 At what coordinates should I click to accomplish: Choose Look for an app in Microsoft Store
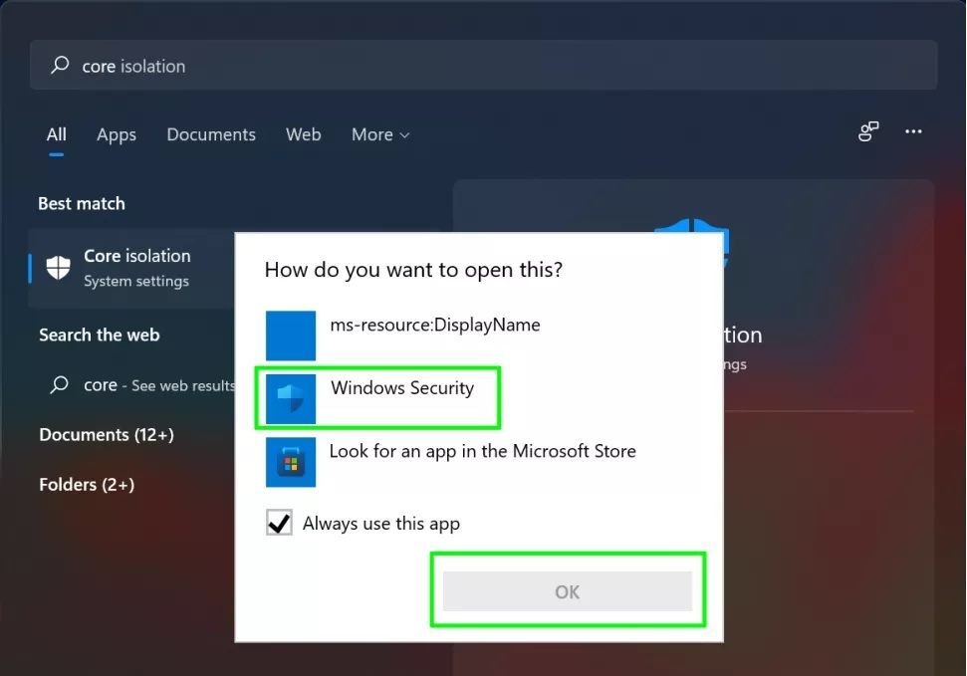coord(451,462)
